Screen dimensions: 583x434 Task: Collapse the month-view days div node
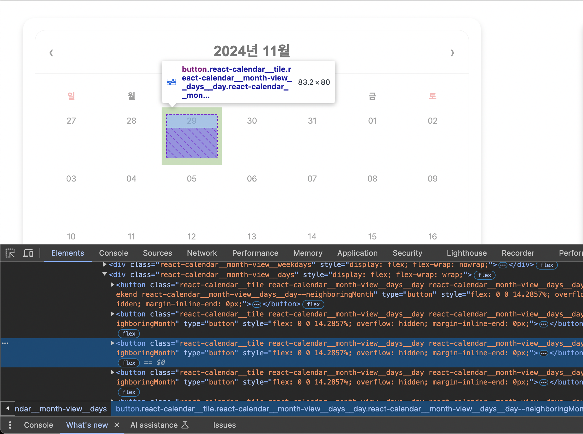click(105, 274)
